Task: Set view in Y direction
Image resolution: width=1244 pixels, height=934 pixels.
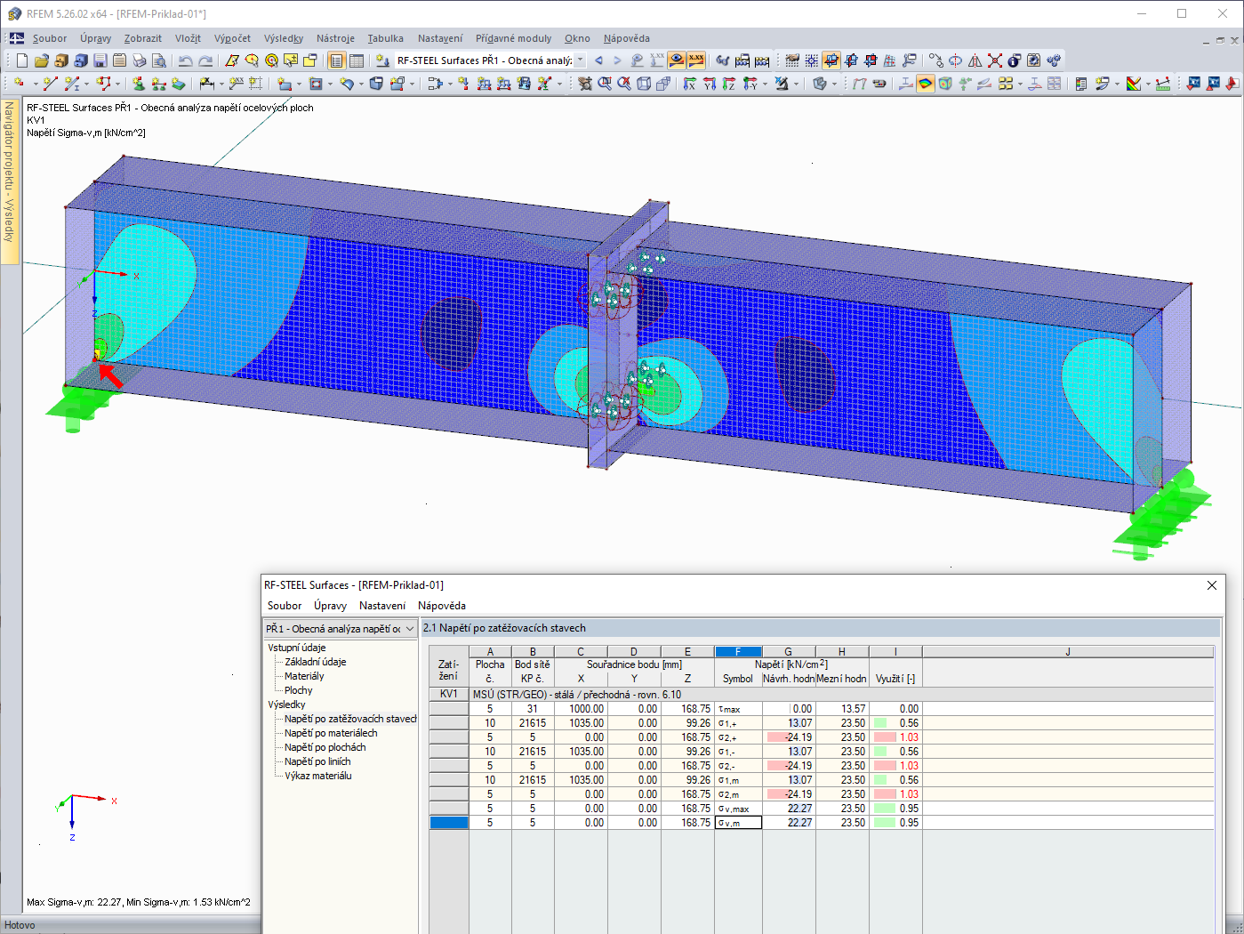Action: point(709,84)
